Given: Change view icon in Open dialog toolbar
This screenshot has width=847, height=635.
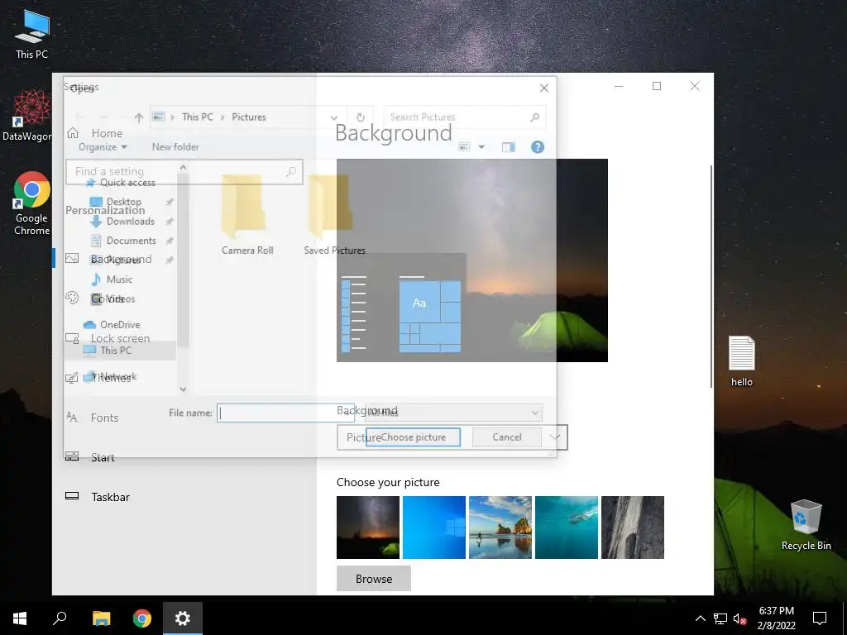Looking at the screenshot, I should coord(464,147).
